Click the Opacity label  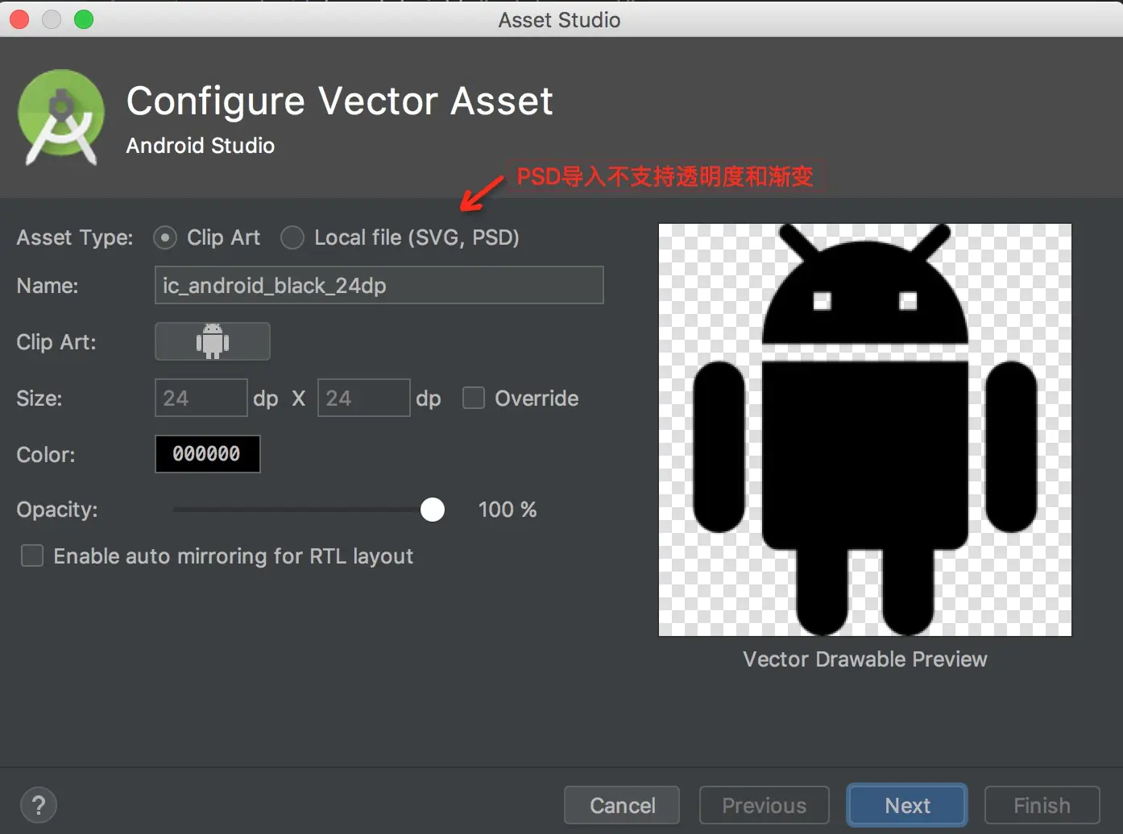coord(57,510)
